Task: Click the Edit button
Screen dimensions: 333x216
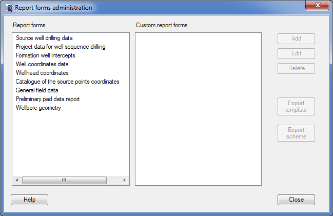Action: pos(296,53)
